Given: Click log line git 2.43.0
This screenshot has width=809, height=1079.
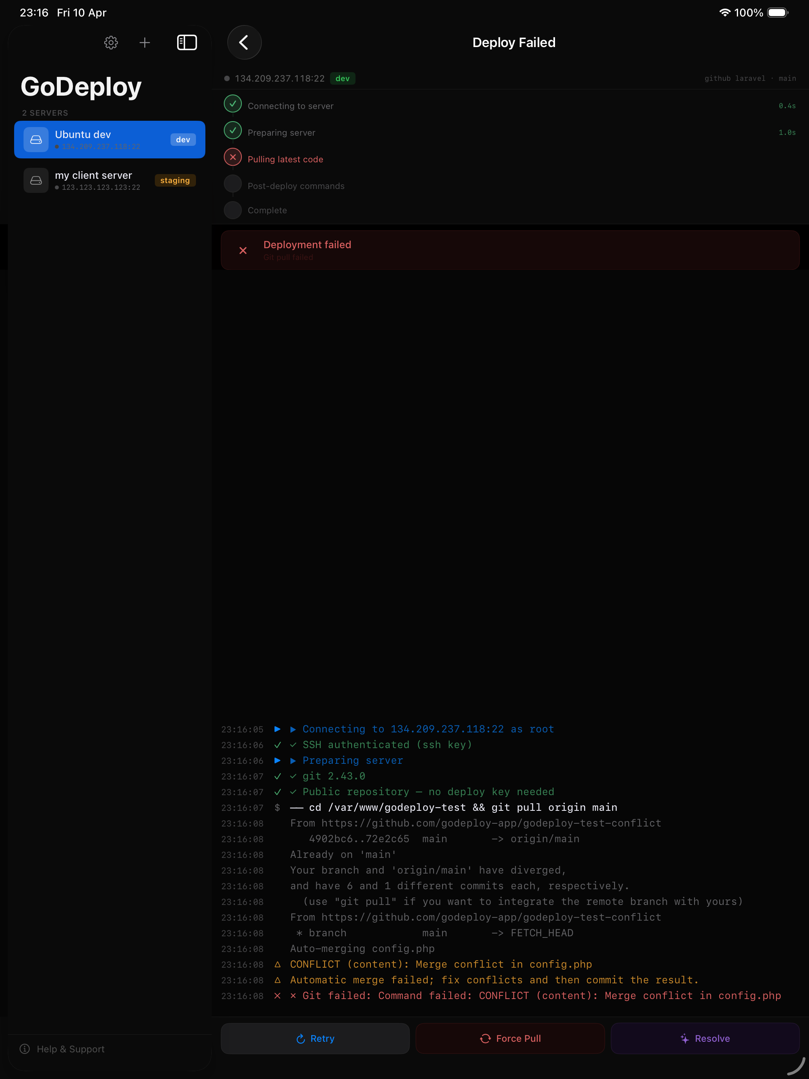Looking at the screenshot, I should 327,776.
